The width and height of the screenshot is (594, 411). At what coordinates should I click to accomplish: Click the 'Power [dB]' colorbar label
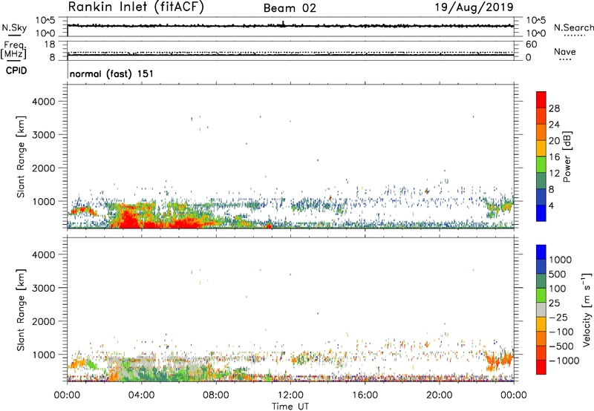tap(567, 157)
